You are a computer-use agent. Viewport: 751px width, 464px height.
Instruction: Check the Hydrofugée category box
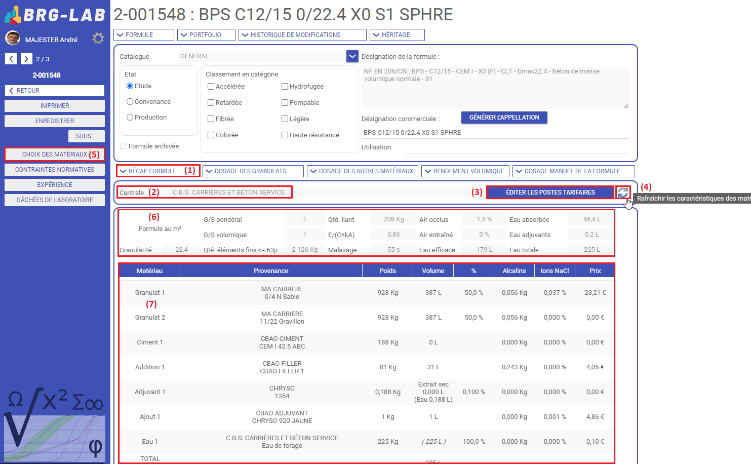[x=285, y=87]
